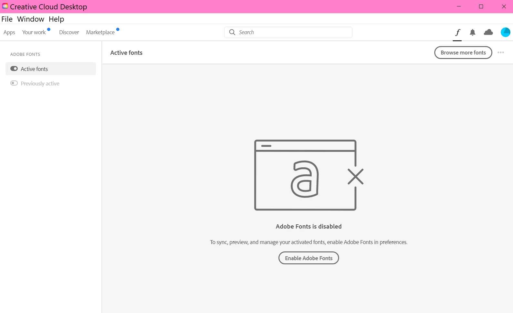Click the Adobe Fonts is disabled heading

click(308, 226)
